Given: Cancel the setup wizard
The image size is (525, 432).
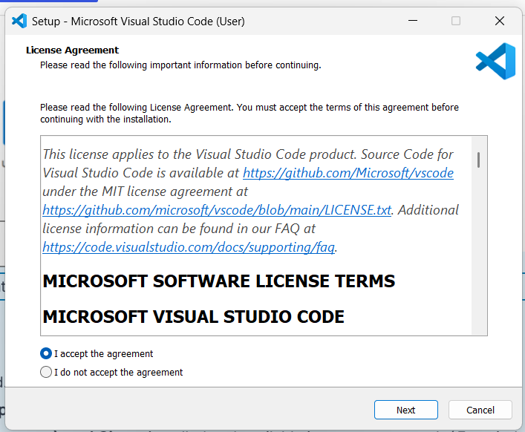Looking at the screenshot, I should pos(480,410).
